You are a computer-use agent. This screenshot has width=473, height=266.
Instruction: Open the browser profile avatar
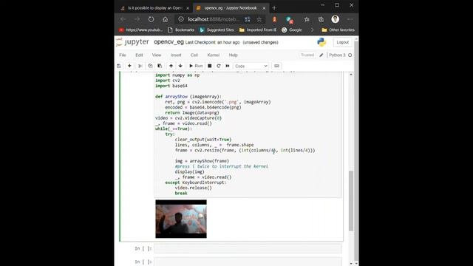tap(335, 19)
